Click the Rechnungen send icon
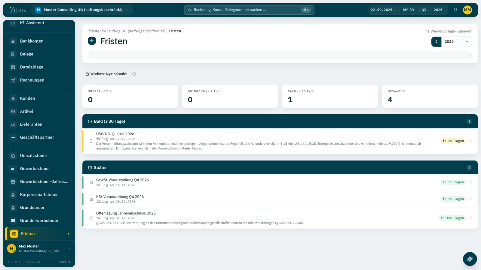The image size is (481, 270). coord(13,80)
